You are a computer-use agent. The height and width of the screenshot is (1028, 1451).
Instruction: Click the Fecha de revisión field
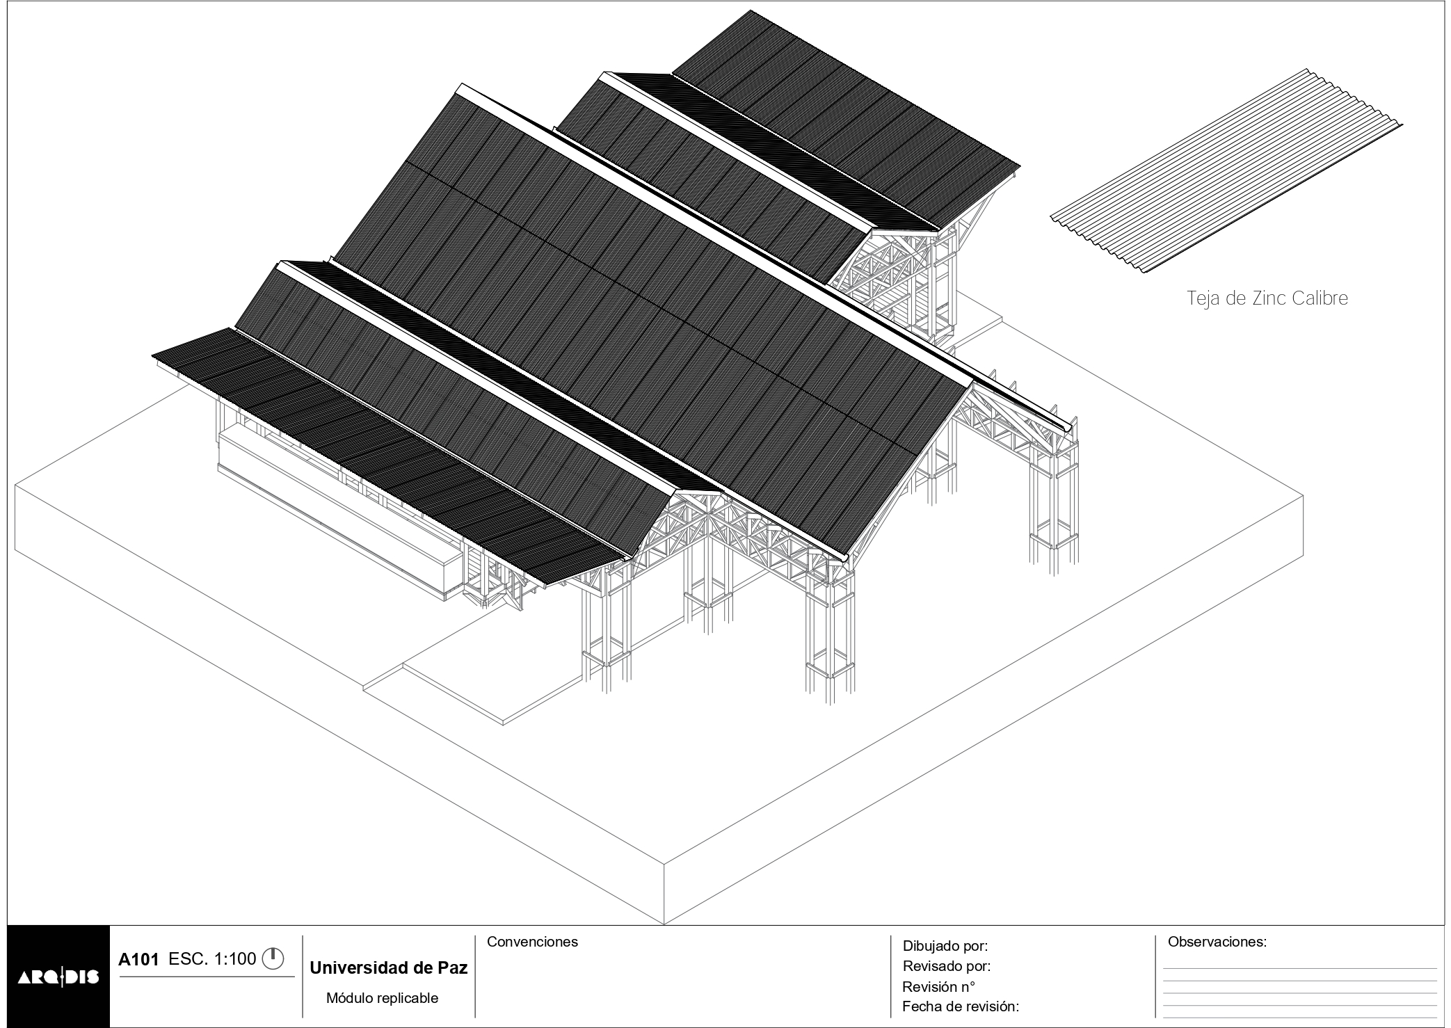[960, 1006]
